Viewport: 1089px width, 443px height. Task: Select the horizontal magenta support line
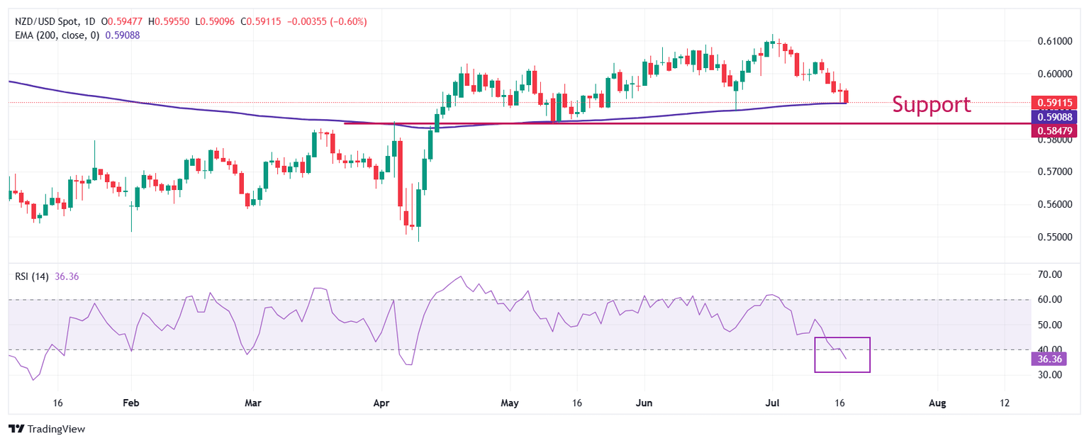(x=638, y=123)
